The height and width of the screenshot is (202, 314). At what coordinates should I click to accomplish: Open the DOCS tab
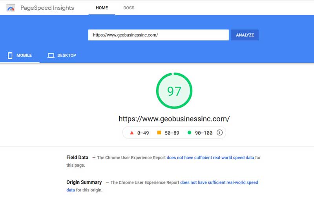[x=129, y=8]
